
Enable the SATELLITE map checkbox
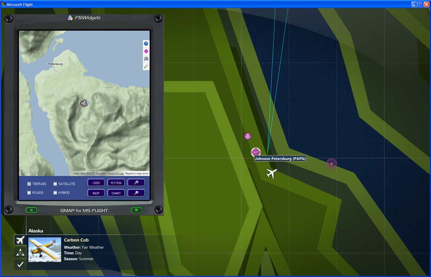(x=55, y=184)
